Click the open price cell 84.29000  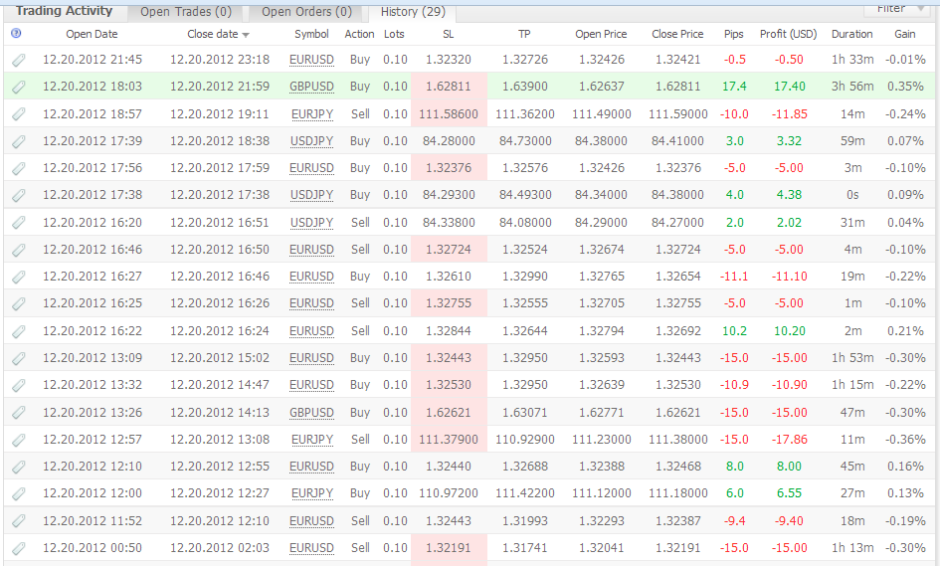point(601,223)
